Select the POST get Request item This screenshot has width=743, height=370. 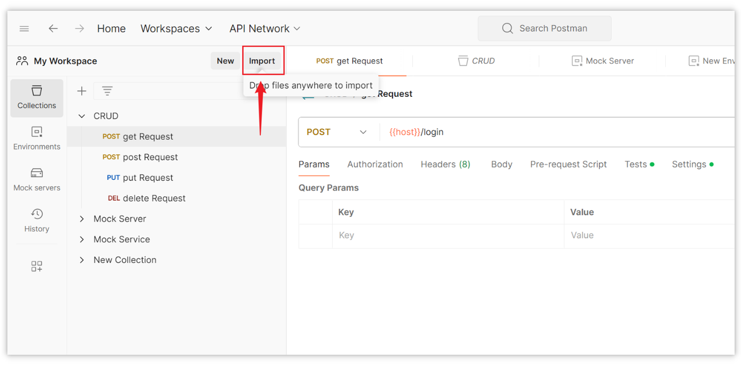176,137
